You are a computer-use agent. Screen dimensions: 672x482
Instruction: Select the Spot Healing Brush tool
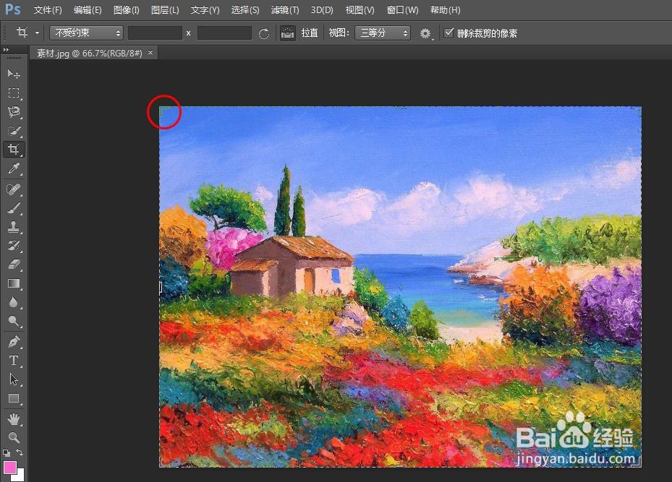pos(14,189)
